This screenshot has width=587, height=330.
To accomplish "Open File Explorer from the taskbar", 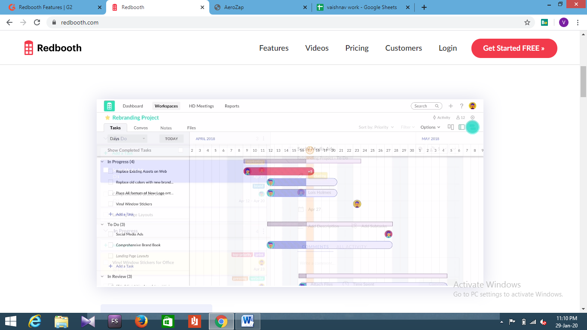I will pyautogui.click(x=61, y=321).
